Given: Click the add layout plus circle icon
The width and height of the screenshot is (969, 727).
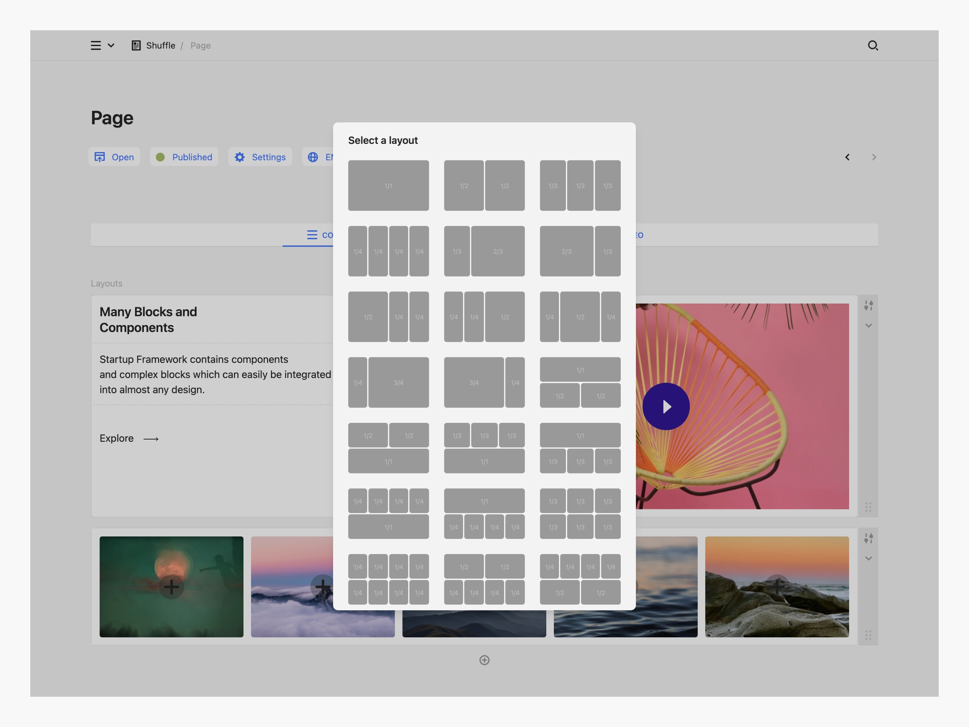Looking at the screenshot, I should tap(484, 660).
